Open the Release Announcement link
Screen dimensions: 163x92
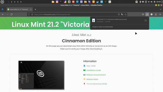(x=96, y=75)
